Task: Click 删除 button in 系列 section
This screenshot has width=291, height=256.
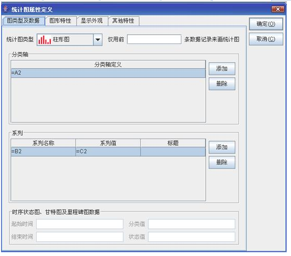Action: coord(222,162)
